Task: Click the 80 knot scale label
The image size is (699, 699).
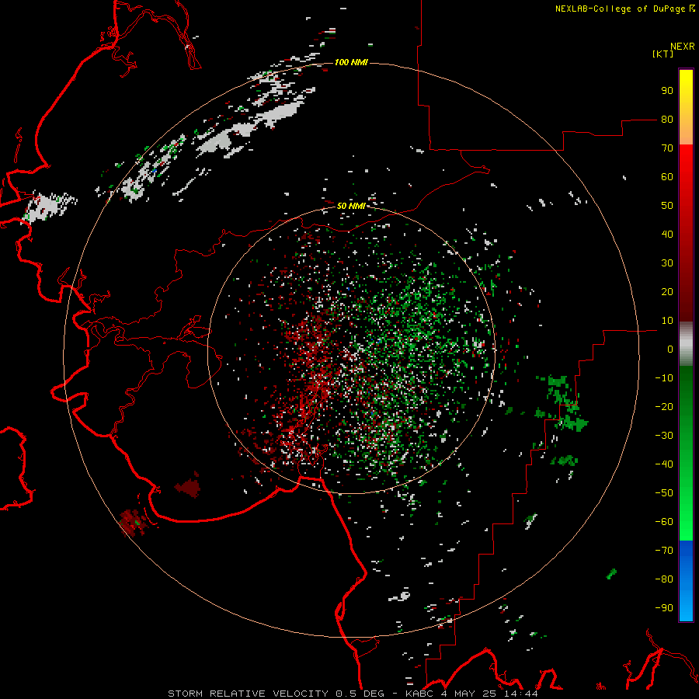Action: 667,120
